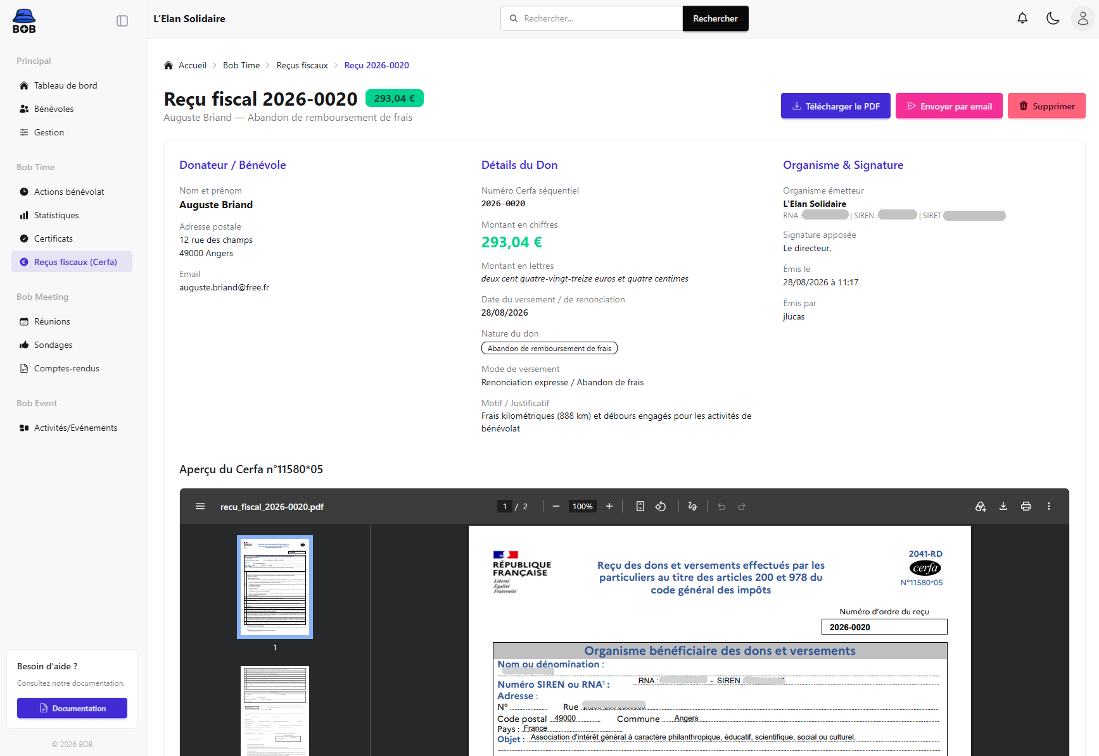Select the PDF draw annotation tool
Screen dimensions: 1099x756
[693, 506]
